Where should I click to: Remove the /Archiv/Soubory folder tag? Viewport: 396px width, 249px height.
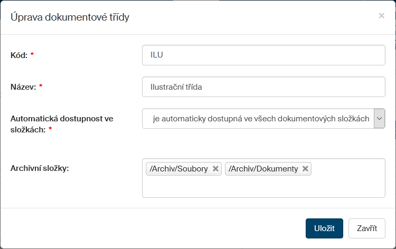tap(215, 169)
